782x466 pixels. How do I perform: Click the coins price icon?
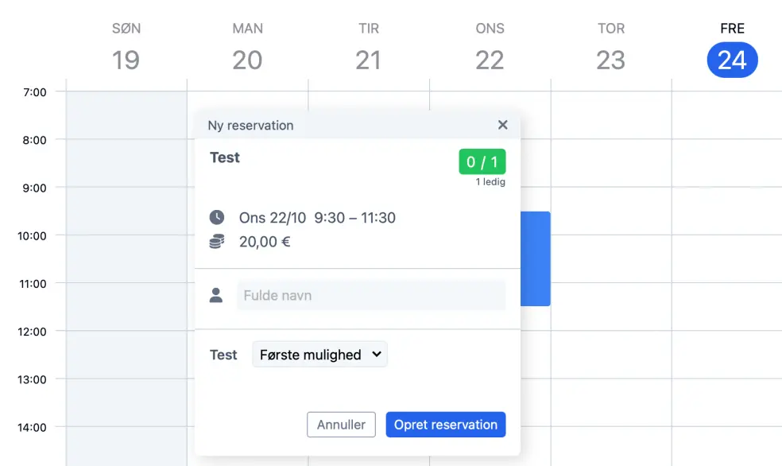tap(216, 242)
